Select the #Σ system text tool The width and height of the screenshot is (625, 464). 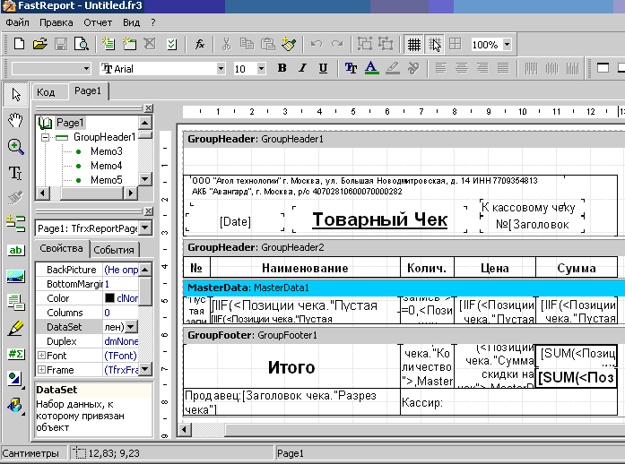click(x=15, y=354)
